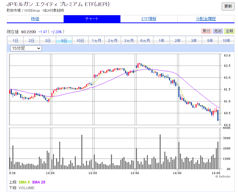This screenshot has height=192, width=238.
Task: View the 6カ月 chart range
Action: click(x=145, y=40)
